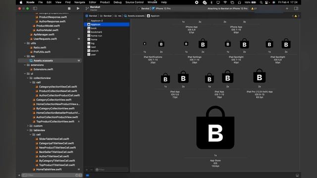The width and height of the screenshot is (317, 178).
Task: Select the Barokat scheme in toolbar
Action: click(144, 9)
